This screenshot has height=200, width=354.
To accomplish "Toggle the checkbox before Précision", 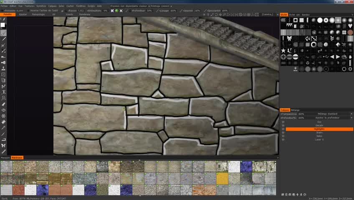I will 2,10.
